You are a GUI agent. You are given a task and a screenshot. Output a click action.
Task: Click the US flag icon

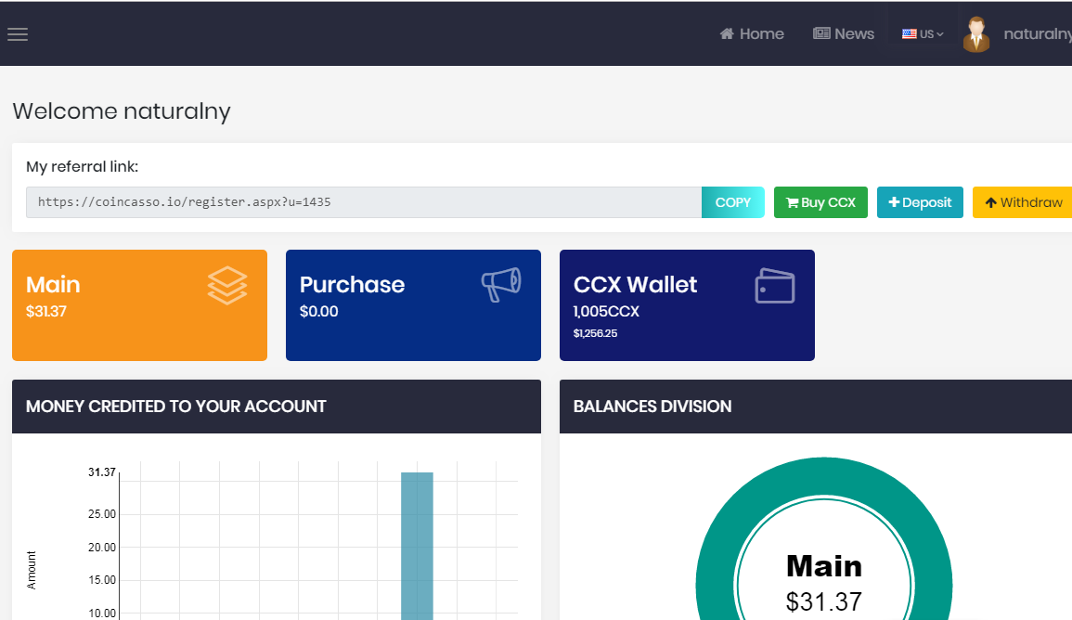910,33
